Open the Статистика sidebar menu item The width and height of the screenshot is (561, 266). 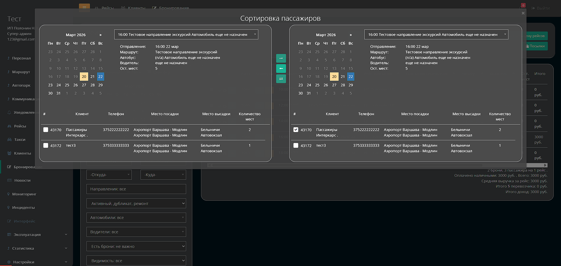[x=23, y=249]
